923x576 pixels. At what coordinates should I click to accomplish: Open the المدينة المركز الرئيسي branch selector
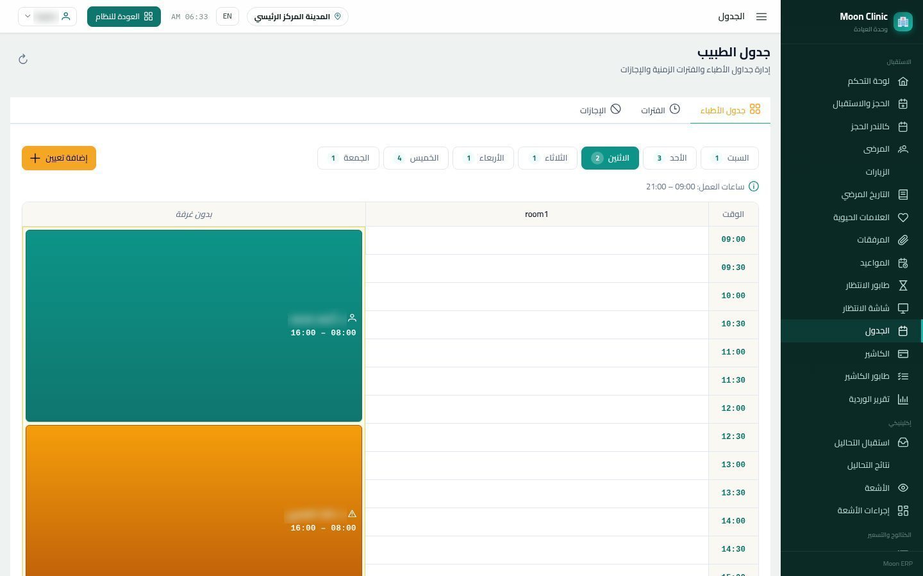coord(297,17)
